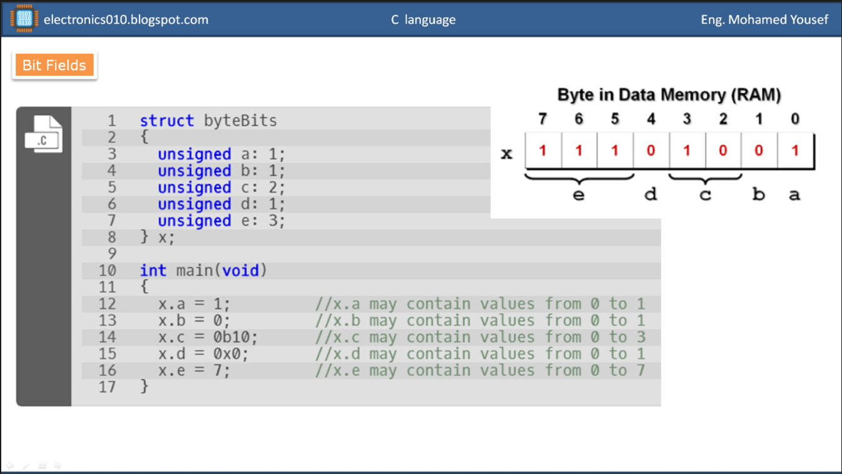Click the x.a comment on line 12

point(480,305)
